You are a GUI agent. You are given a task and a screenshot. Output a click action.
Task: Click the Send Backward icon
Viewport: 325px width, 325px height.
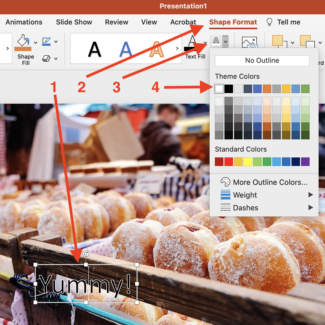[x=307, y=42]
